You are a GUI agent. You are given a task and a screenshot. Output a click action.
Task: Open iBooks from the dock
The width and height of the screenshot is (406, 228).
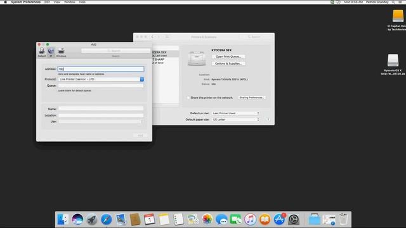point(265,220)
